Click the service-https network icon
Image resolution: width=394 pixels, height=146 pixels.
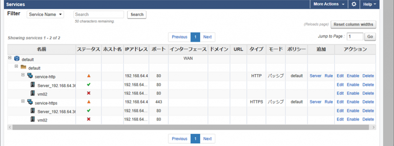pos(30,102)
